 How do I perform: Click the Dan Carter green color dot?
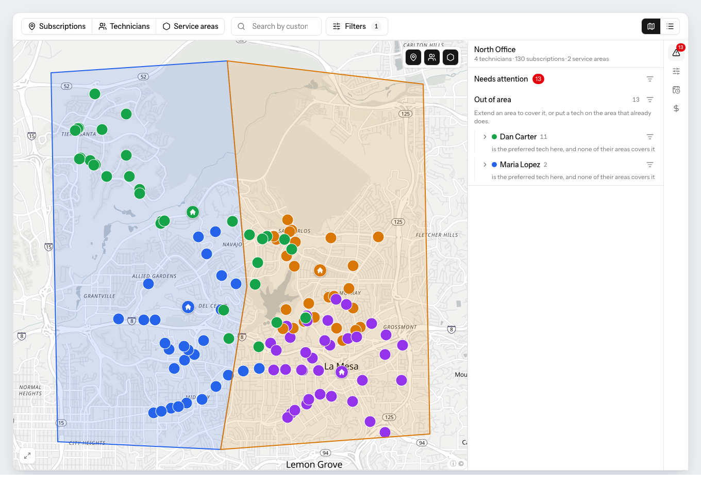[x=494, y=137]
